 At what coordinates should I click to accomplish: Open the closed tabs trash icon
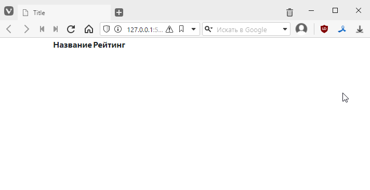tap(289, 12)
